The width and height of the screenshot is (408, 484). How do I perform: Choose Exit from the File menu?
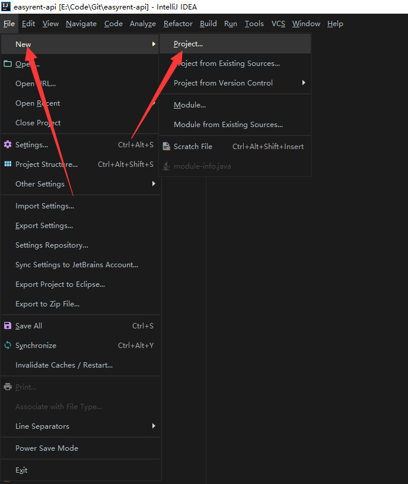80,470
